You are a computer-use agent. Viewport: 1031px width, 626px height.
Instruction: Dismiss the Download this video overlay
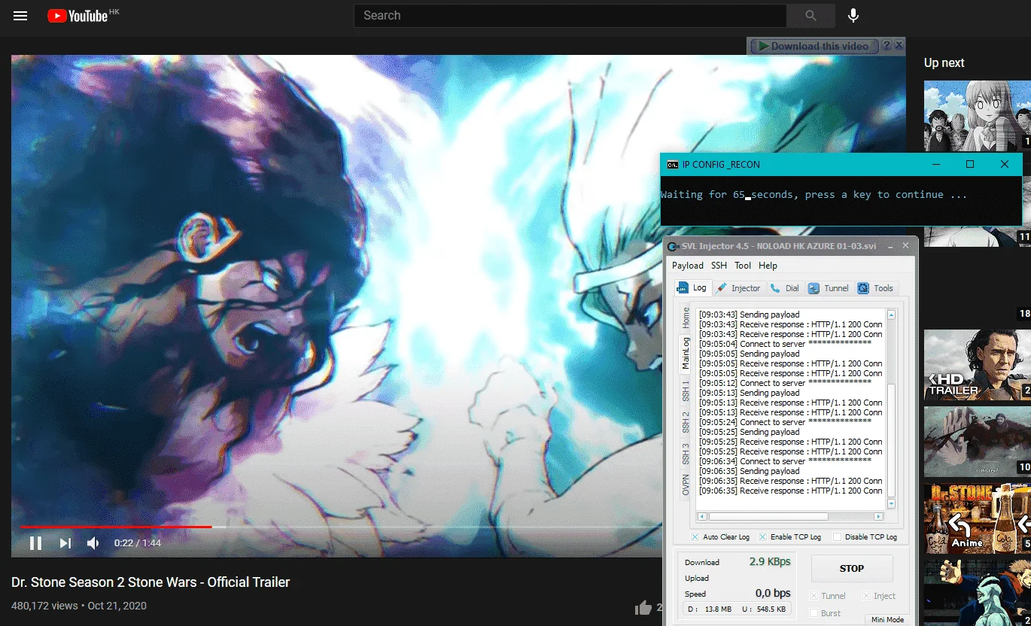click(x=899, y=46)
